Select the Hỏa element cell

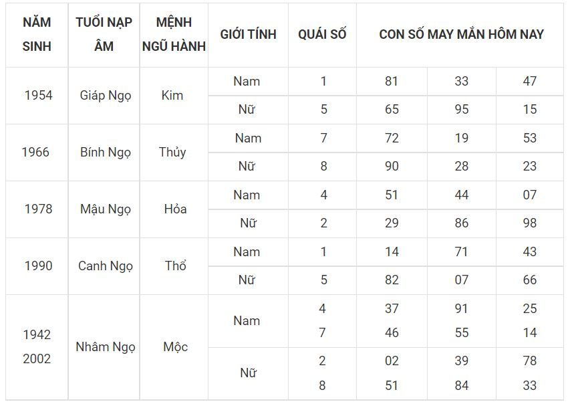point(174,209)
